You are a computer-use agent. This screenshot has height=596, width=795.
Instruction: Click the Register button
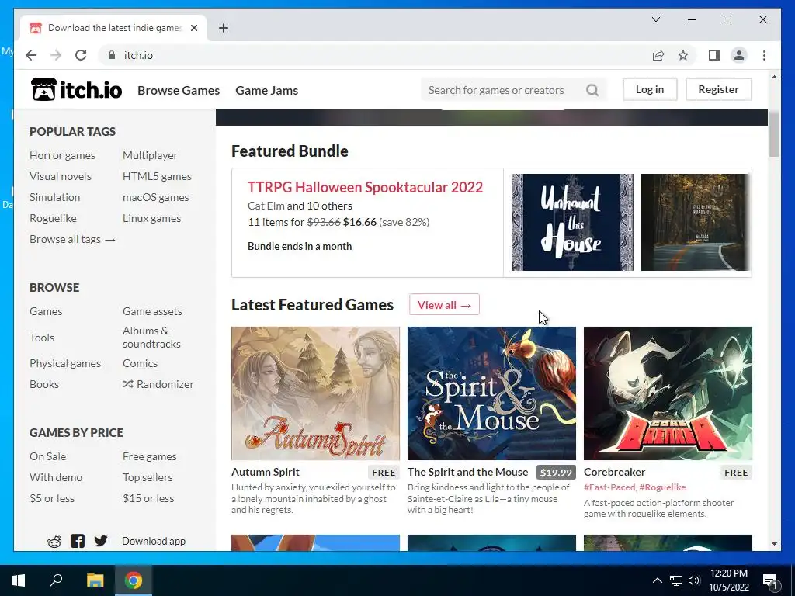pos(718,89)
